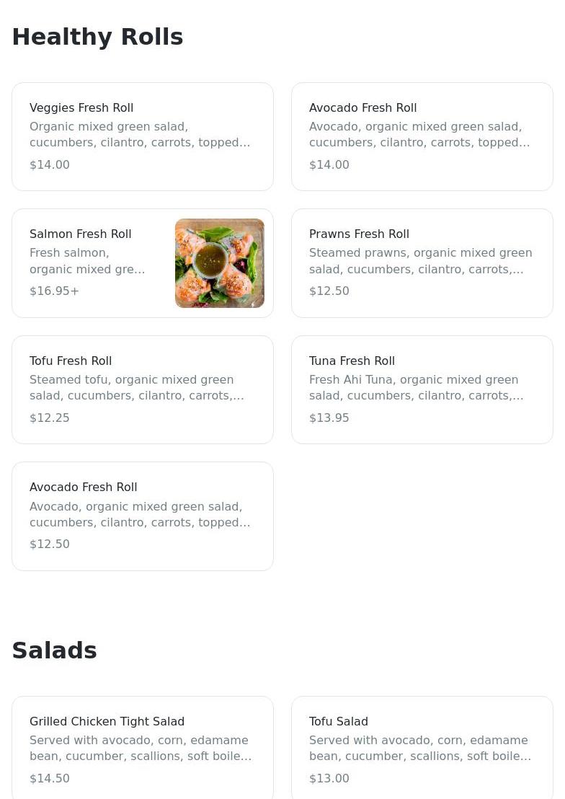Open the Veggies Fresh Roll item card
Screen dimensions: 565x799
143,136
